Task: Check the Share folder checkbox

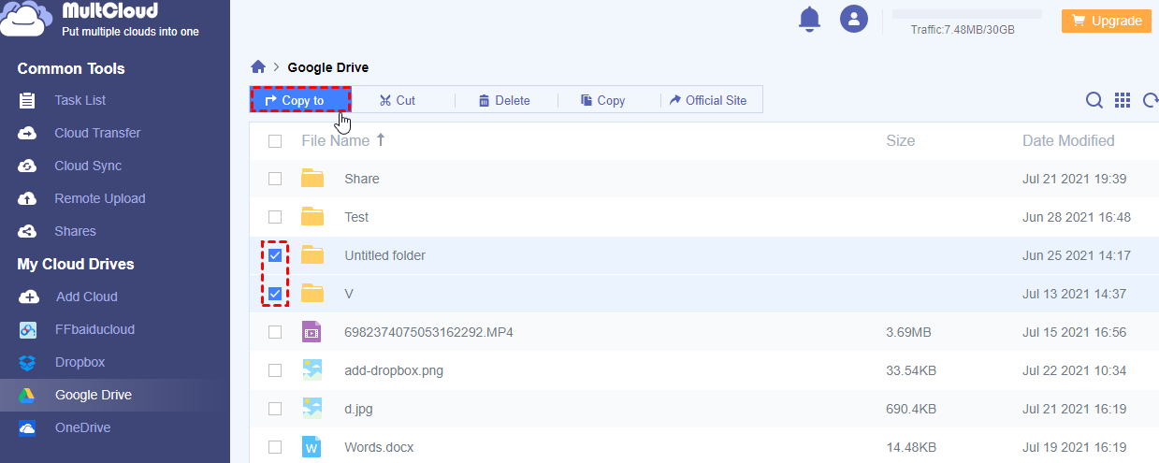Action: pos(275,179)
